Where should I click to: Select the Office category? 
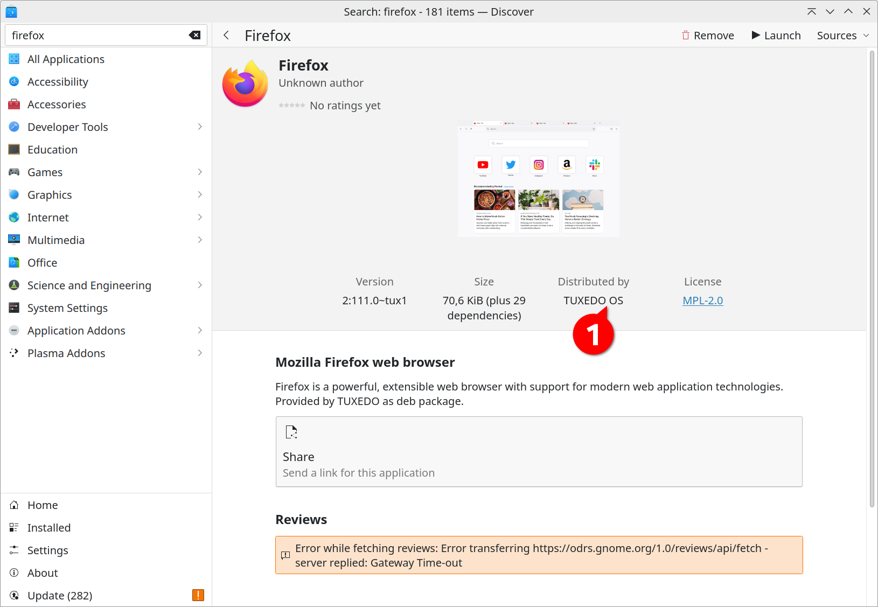point(106,263)
